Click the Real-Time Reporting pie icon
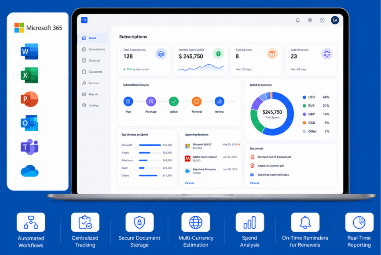381x255 pixels. (359, 222)
